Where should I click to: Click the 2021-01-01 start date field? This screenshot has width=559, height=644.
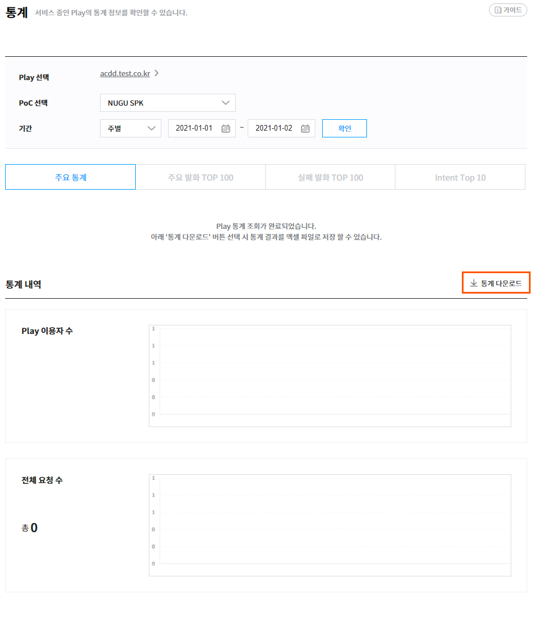[x=194, y=128]
